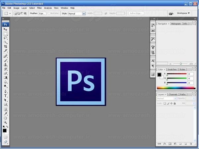Toggle Lock all padlock
The height and width of the screenshot is (149, 199).
tap(175, 103)
